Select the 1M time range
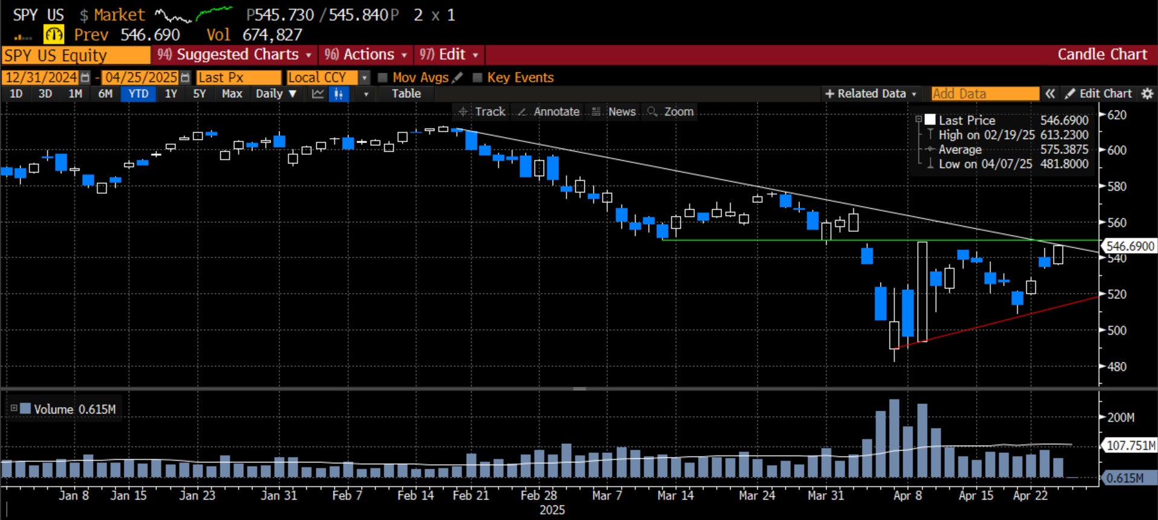The height and width of the screenshot is (520, 1158). (x=75, y=94)
